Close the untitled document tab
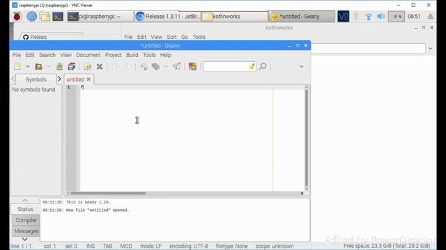 [x=89, y=79]
